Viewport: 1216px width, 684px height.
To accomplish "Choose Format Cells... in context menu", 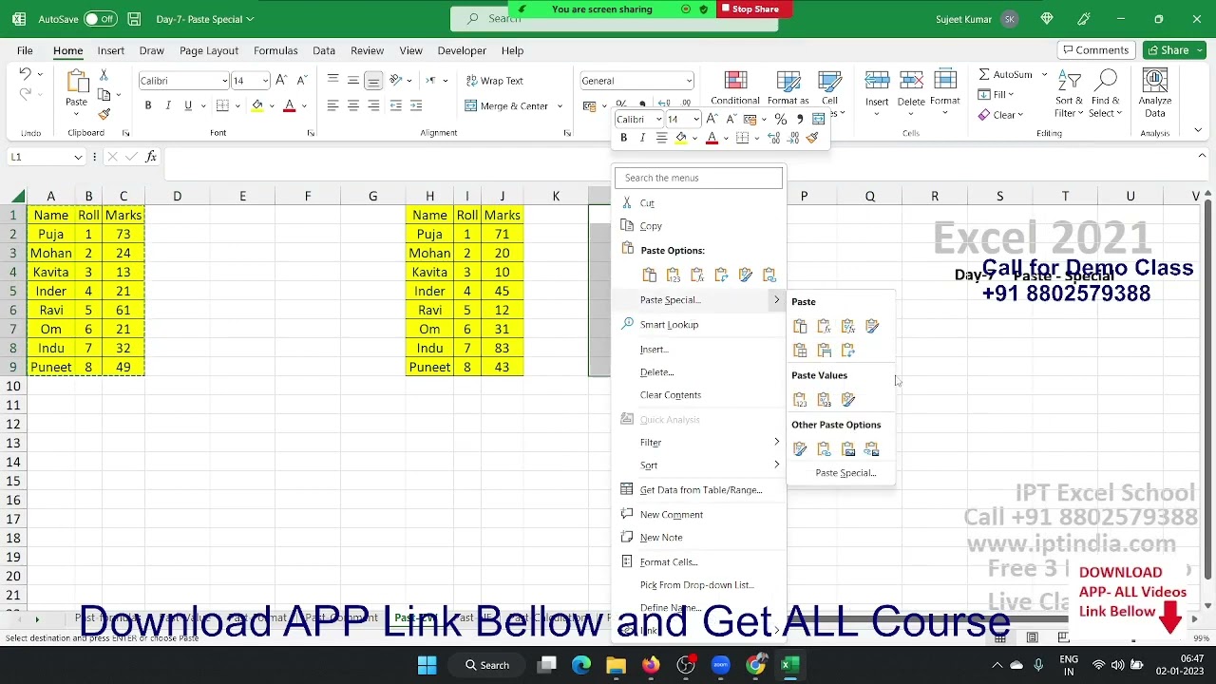I will (699, 562).
